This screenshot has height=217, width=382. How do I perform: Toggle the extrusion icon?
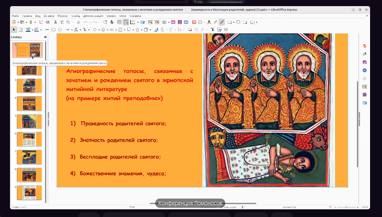coord(226,30)
